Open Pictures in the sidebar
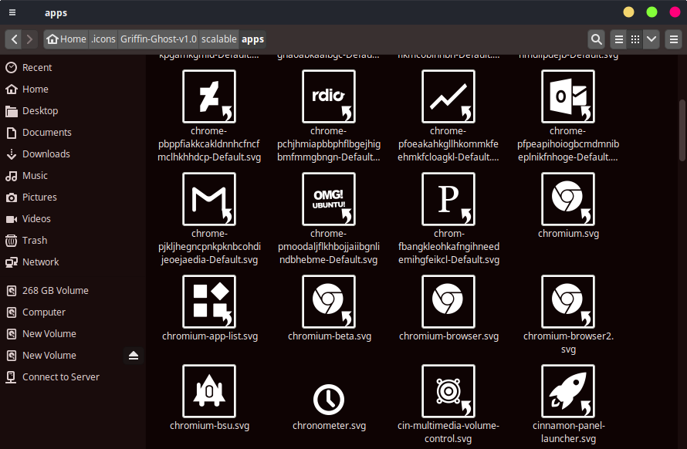This screenshot has width=687, height=449. [x=73, y=197]
